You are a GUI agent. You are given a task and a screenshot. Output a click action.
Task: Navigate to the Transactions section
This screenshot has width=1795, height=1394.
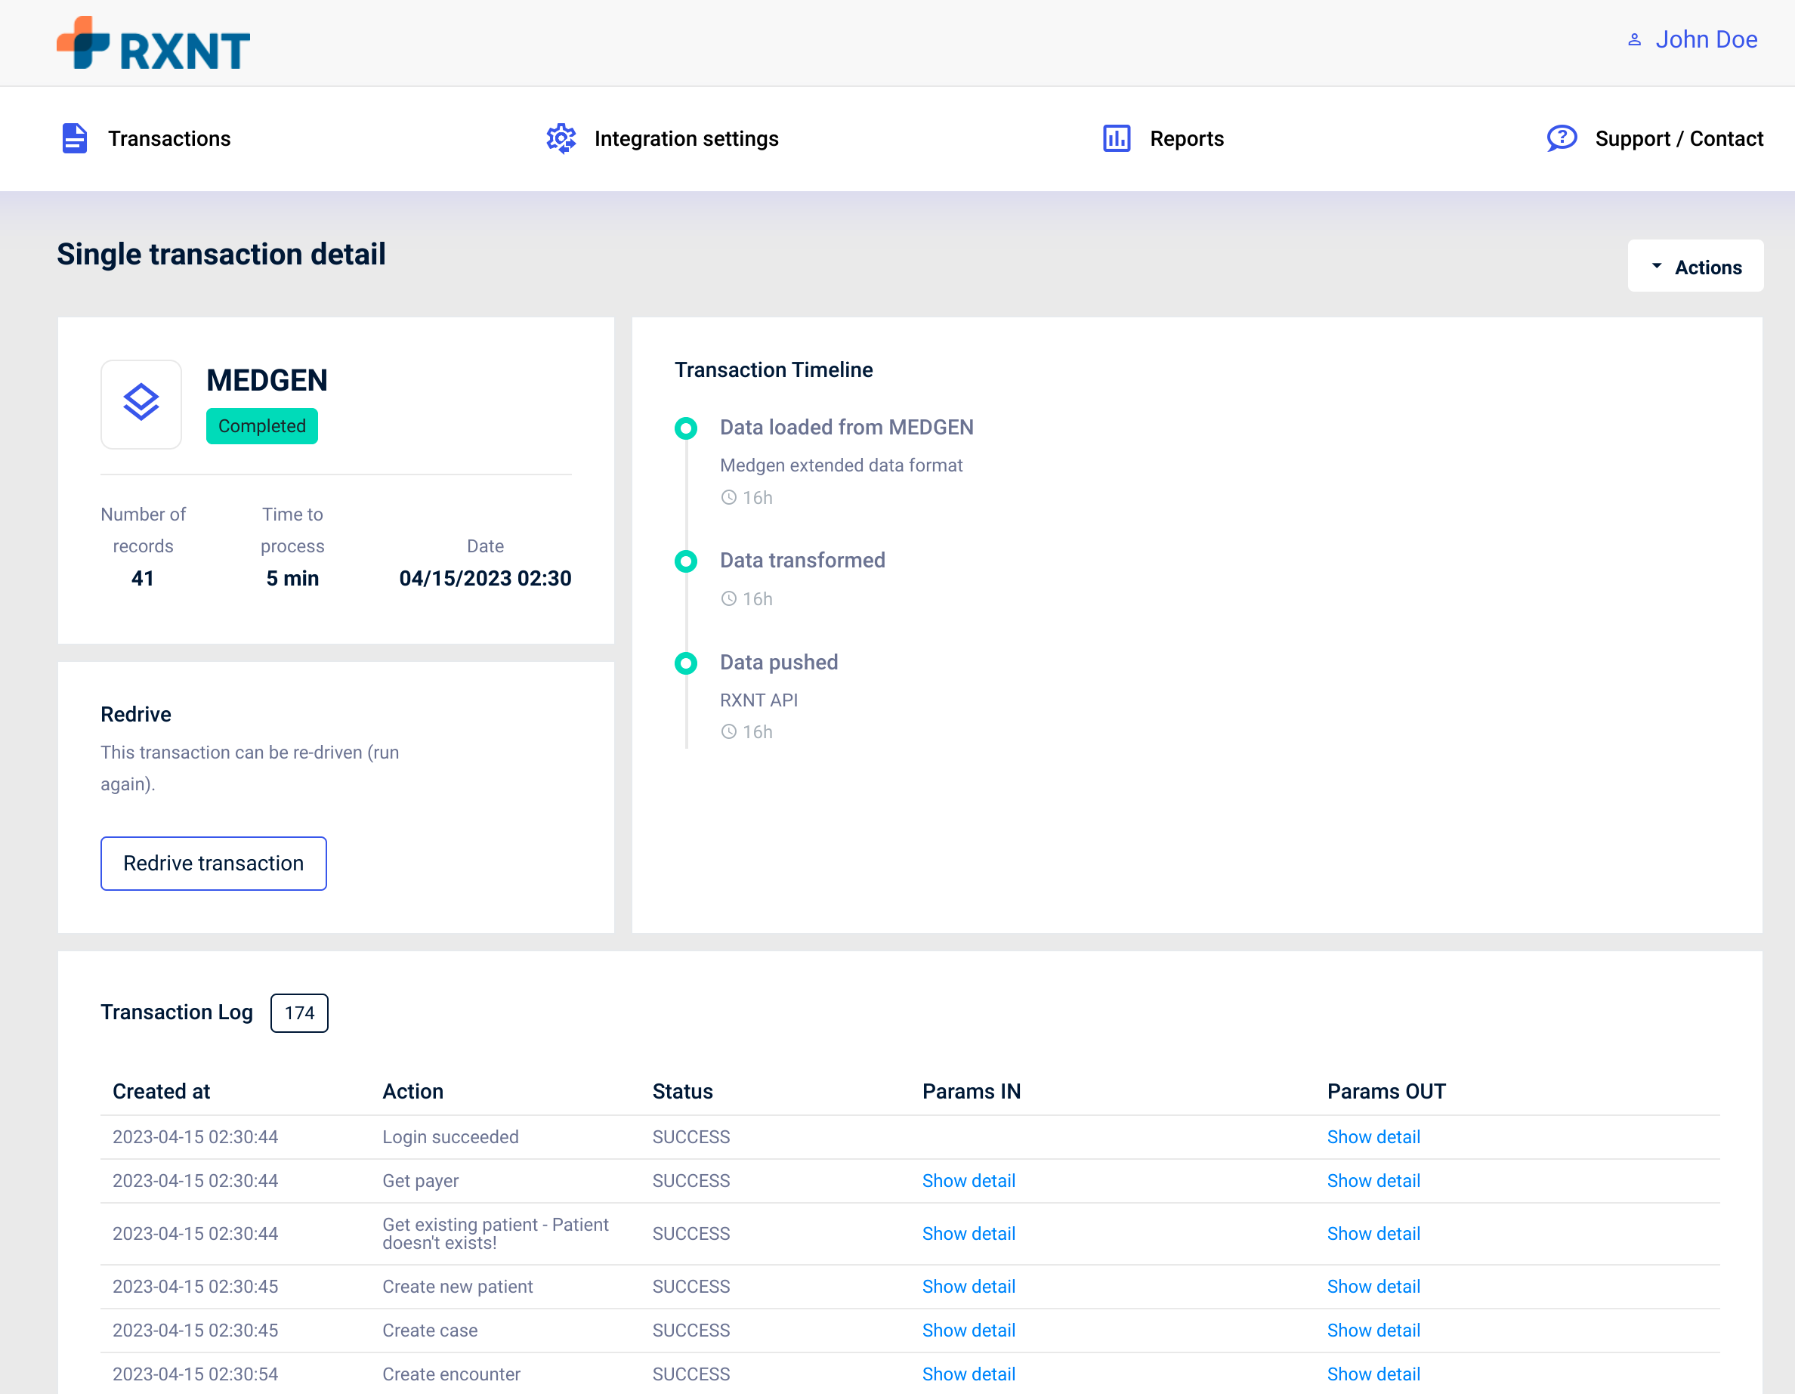point(169,138)
